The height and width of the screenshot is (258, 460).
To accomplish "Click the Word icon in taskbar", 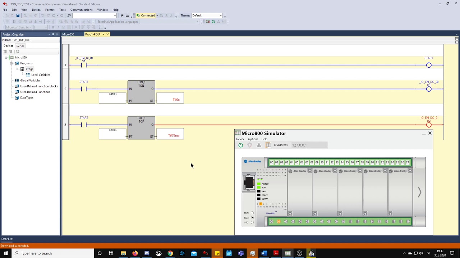I will [x=264, y=253].
